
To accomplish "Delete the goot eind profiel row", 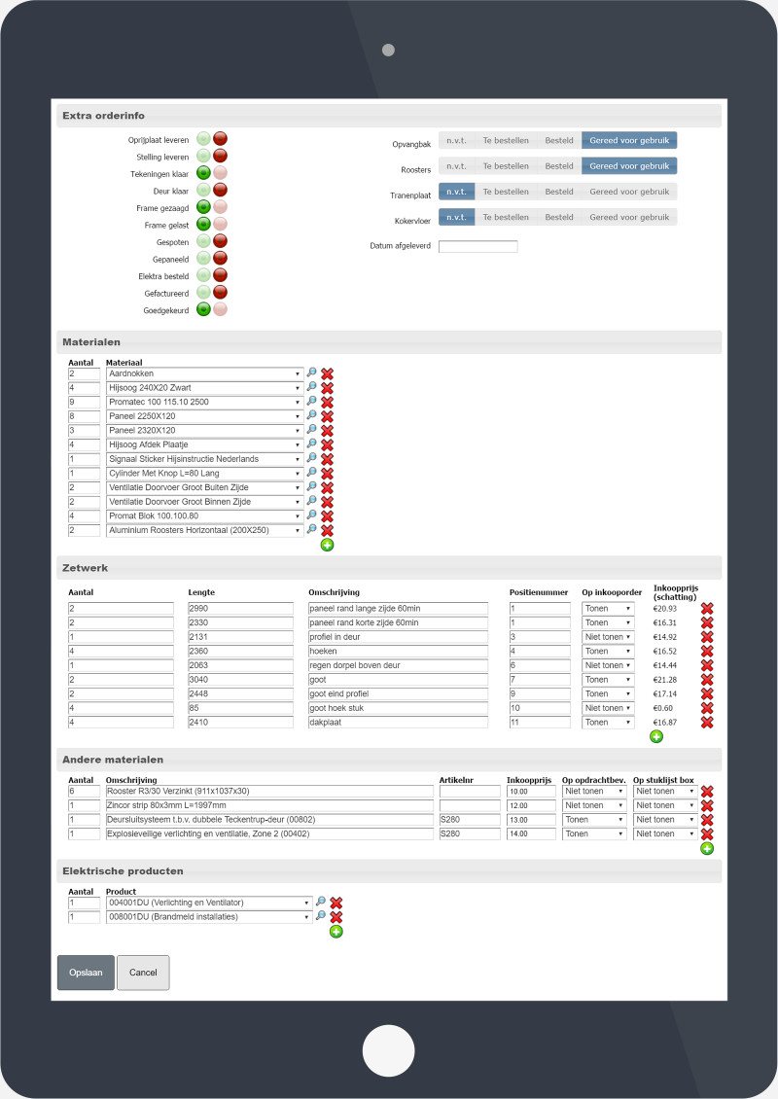I will click(707, 693).
